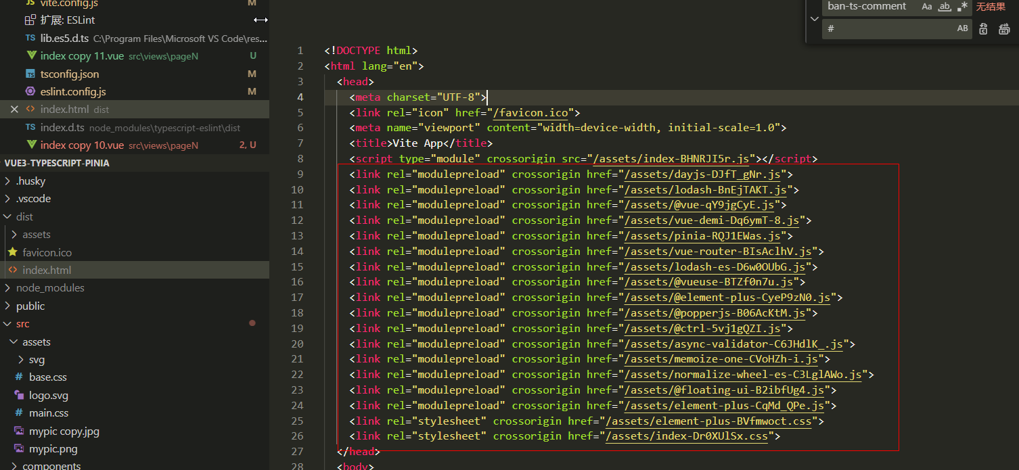Click the Vue icon of index copy 11.vue
This screenshot has width=1019, height=470.
click(x=30, y=55)
